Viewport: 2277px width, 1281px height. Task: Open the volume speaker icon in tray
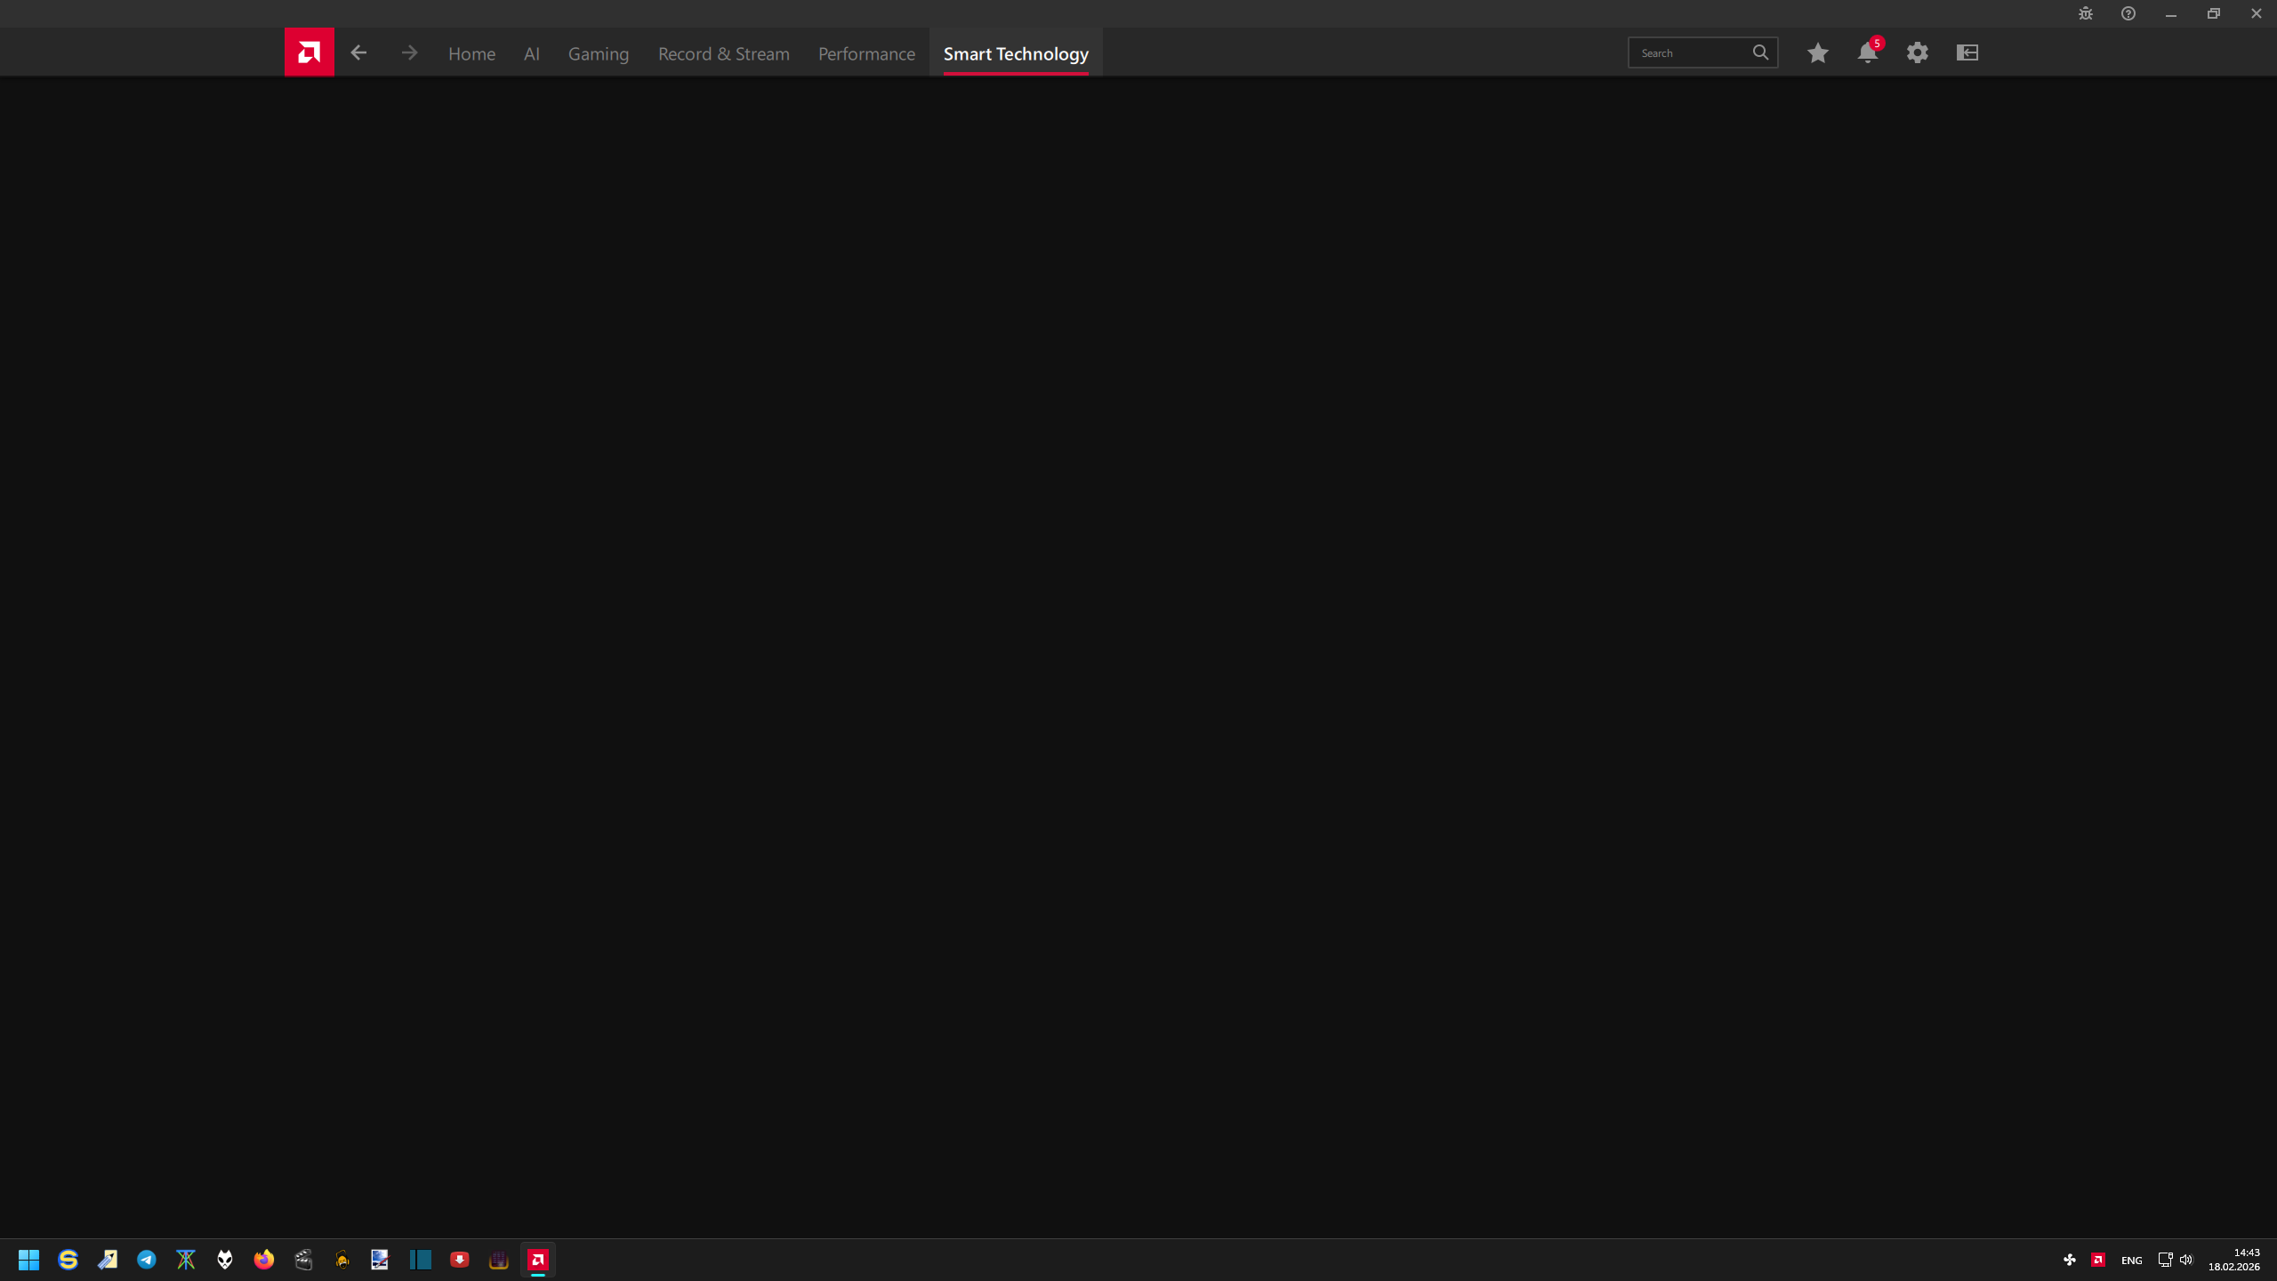(2186, 1260)
